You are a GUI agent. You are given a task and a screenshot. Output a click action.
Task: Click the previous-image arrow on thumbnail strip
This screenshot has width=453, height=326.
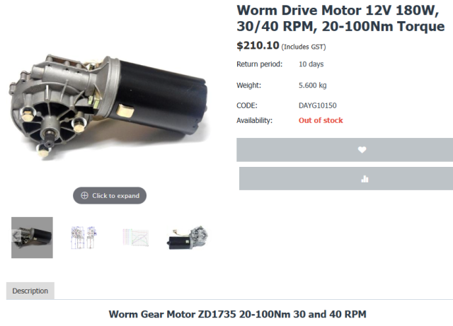16,236
